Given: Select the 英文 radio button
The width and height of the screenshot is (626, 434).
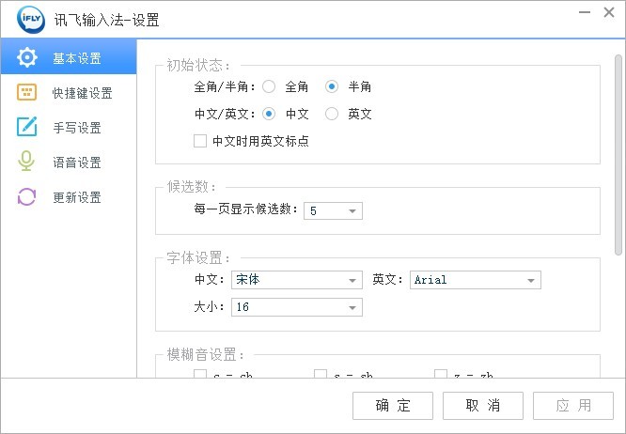Looking at the screenshot, I should pos(331,114).
